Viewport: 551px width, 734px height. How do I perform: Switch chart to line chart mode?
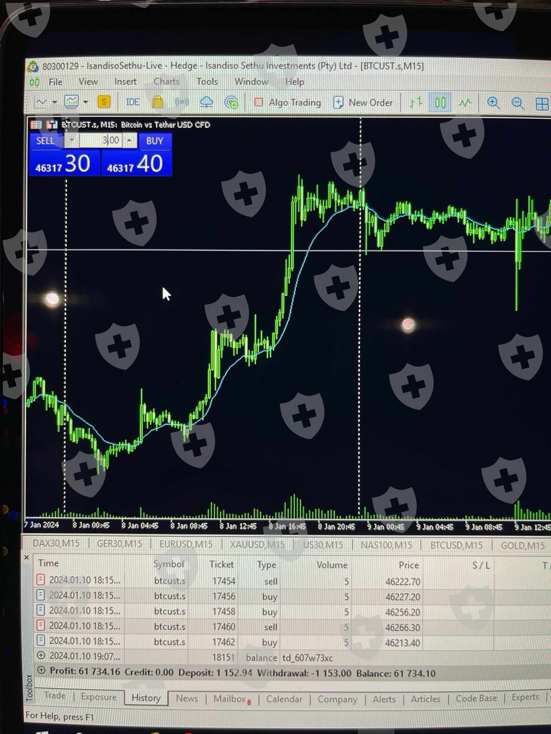coord(465,103)
